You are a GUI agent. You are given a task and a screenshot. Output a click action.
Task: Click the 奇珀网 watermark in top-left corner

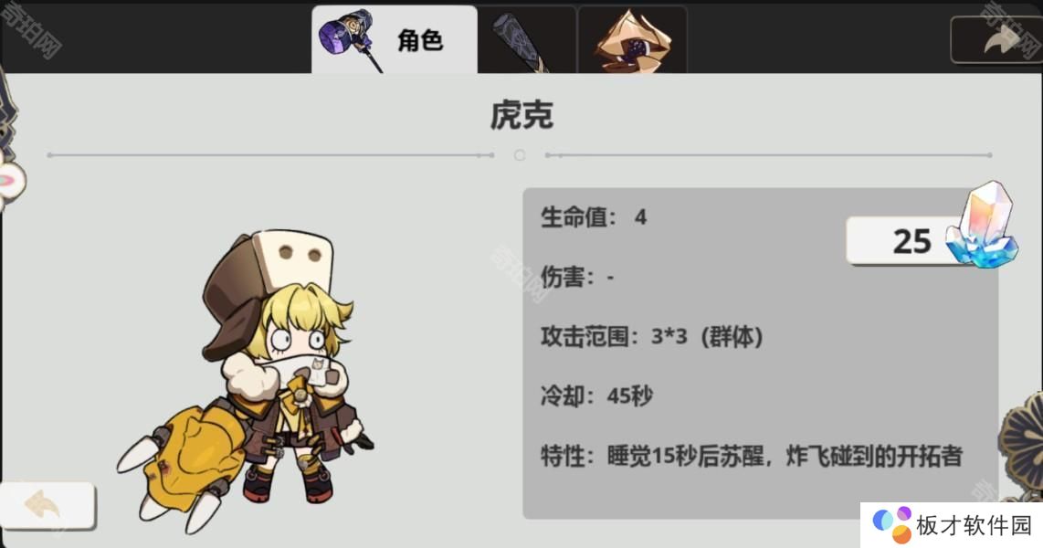pyautogui.click(x=32, y=30)
